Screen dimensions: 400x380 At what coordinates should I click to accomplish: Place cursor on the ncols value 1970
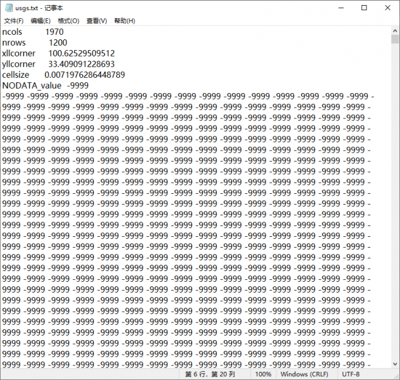tap(54, 32)
